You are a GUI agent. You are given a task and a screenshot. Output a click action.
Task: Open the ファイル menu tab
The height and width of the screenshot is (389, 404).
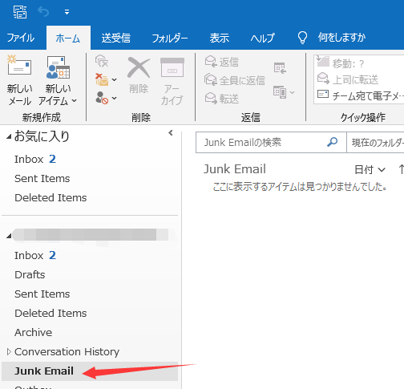[x=21, y=38]
